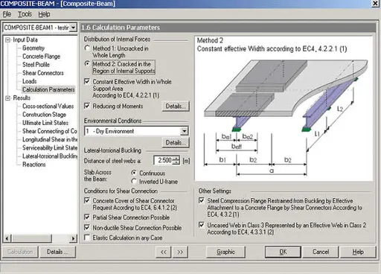Open Details for Reducing of Moments

pos(176,106)
